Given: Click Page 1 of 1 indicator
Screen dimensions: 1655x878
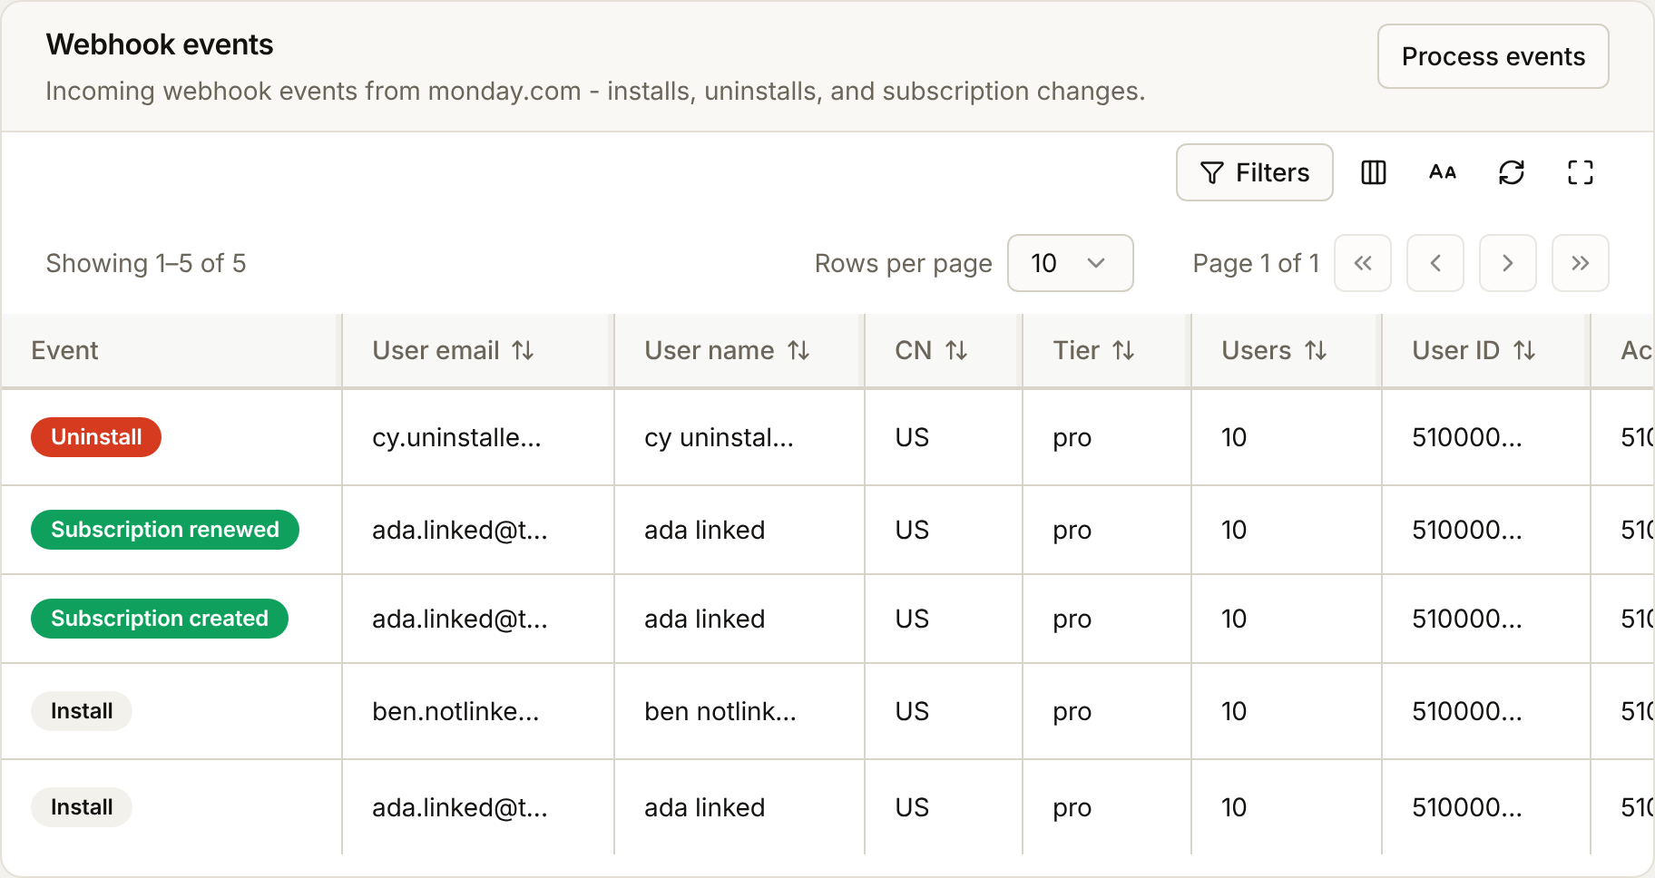Looking at the screenshot, I should tap(1256, 263).
